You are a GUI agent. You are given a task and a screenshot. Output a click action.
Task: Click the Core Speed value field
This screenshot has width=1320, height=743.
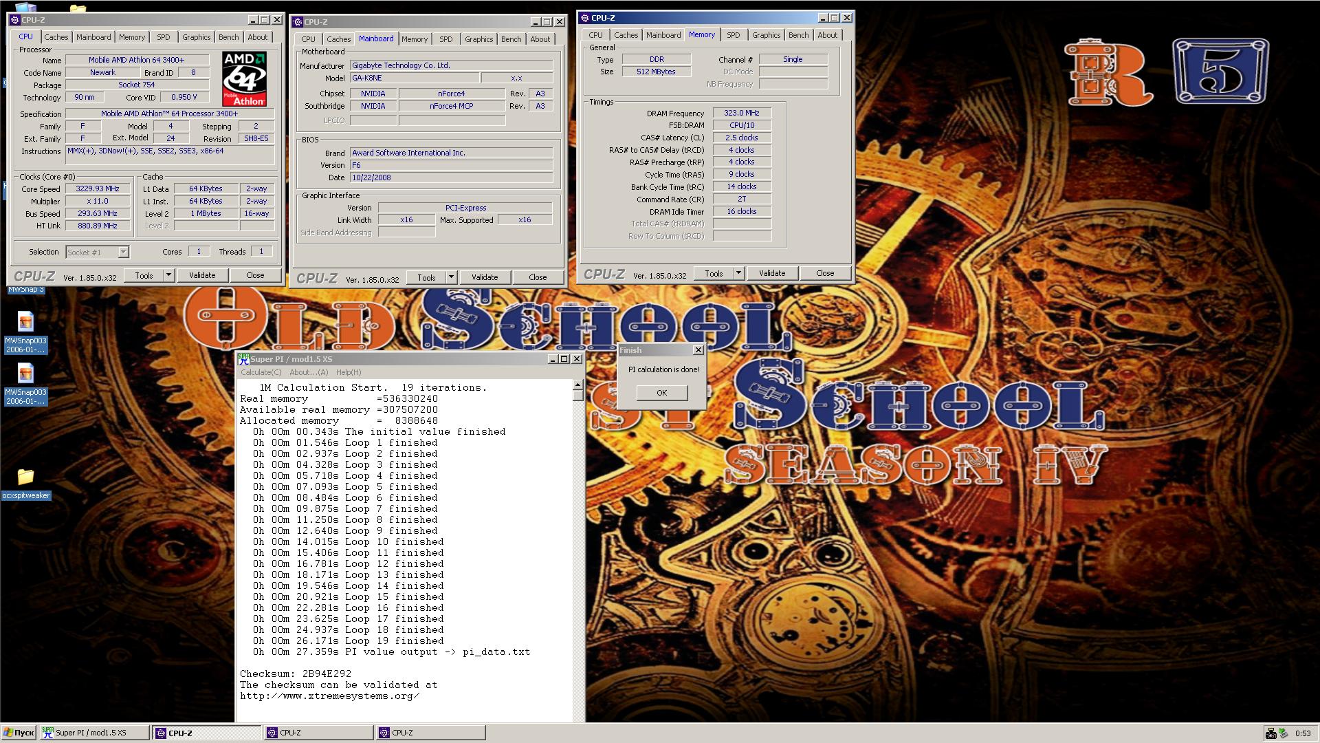[98, 189]
